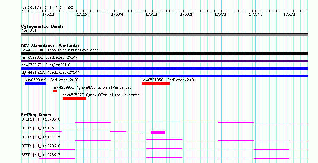Click the 17535k ruler tick label

[x=290, y=15]
